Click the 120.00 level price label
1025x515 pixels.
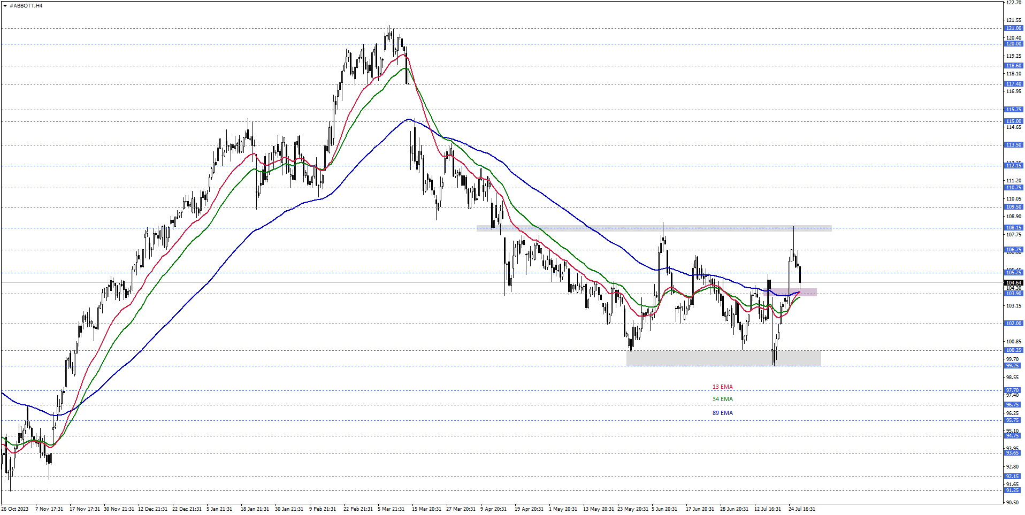point(1013,44)
